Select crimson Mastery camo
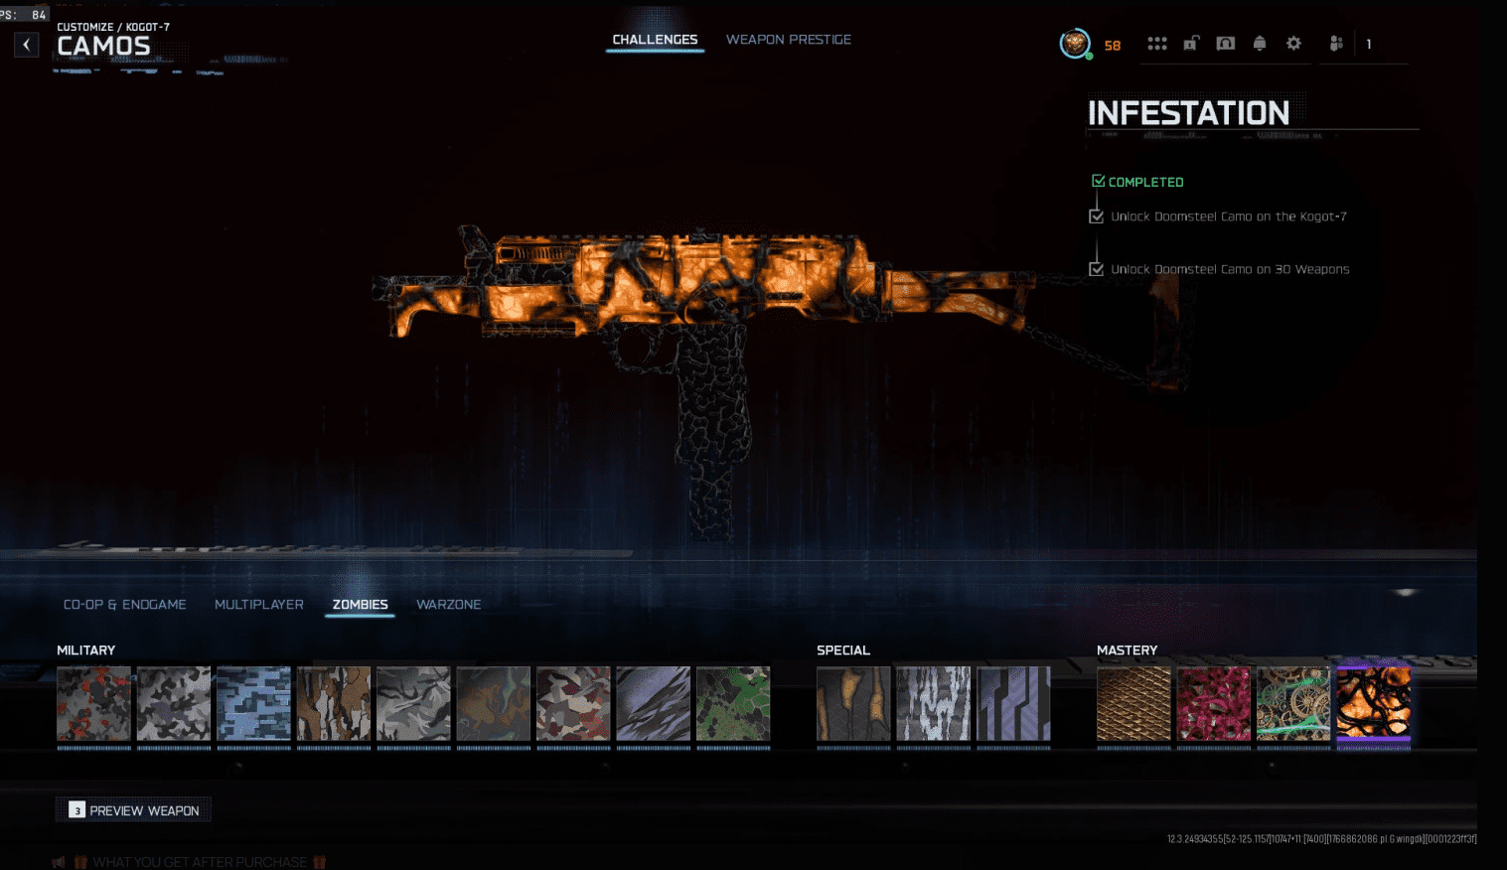The height and width of the screenshot is (870, 1507). pyautogui.click(x=1214, y=704)
